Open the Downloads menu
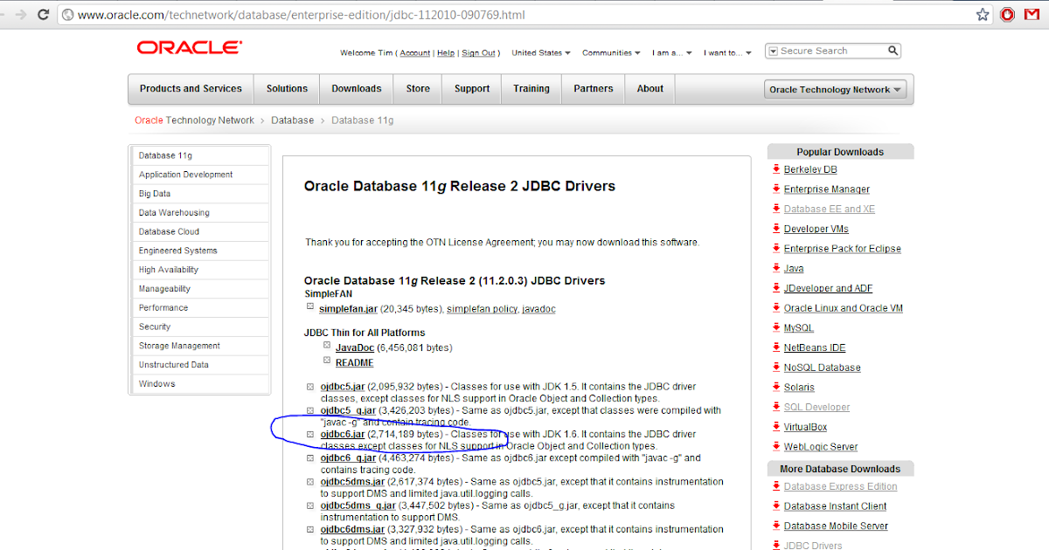The image size is (1049, 550). [357, 88]
